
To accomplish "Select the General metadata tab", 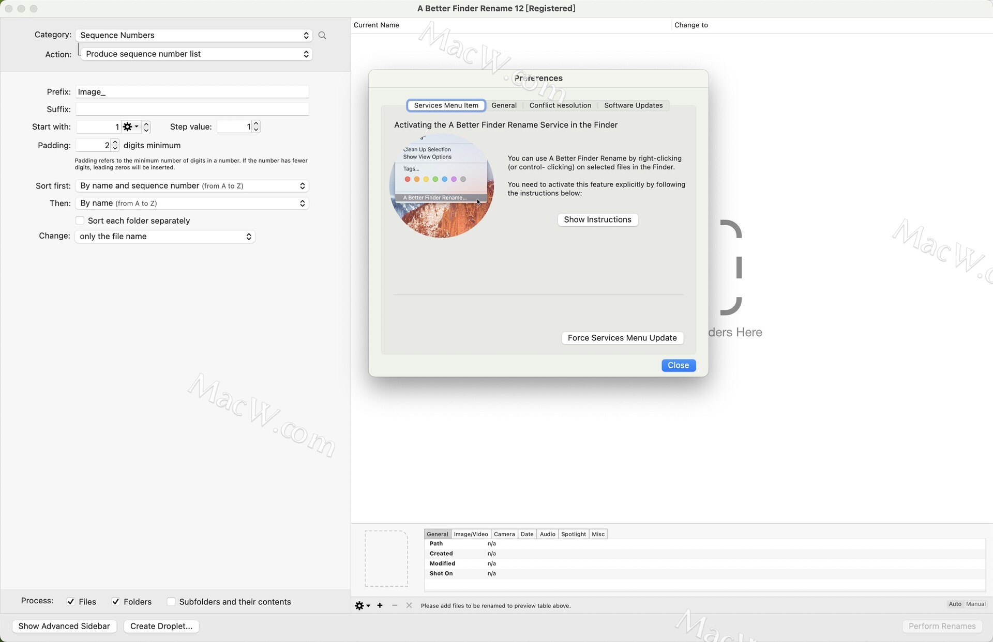I will [438, 534].
